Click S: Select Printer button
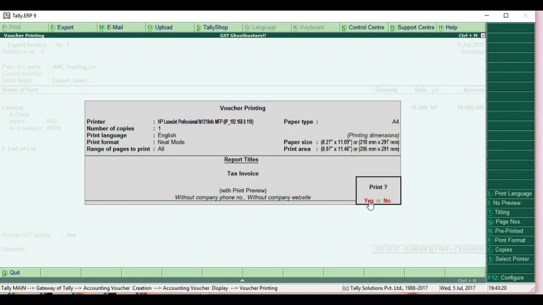The width and height of the screenshot is (543, 305). point(510,259)
